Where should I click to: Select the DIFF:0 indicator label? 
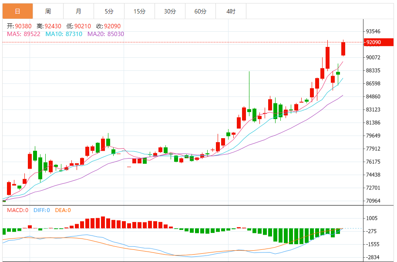(42, 210)
